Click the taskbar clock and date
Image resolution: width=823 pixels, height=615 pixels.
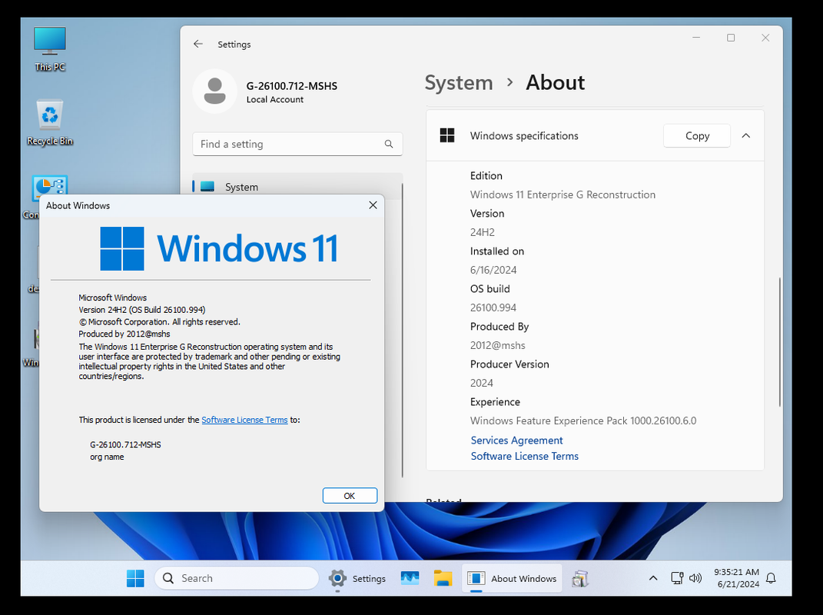coord(737,578)
